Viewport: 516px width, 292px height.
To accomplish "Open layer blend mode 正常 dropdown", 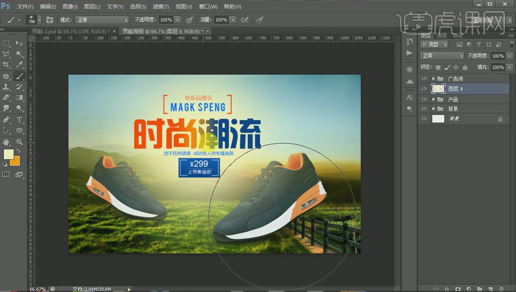I will click(x=441, y=56).
